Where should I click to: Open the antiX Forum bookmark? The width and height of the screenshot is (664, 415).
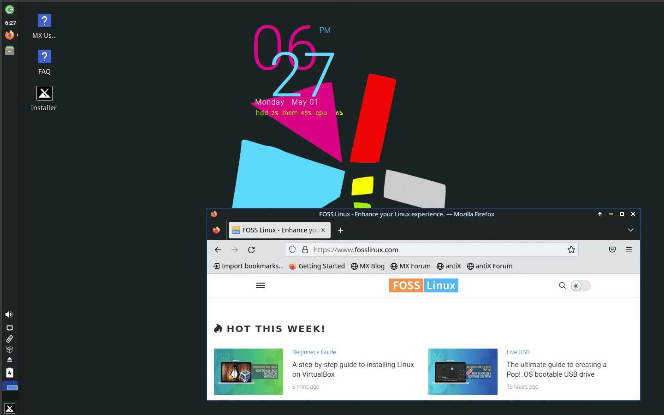click(x=490, y=266)
